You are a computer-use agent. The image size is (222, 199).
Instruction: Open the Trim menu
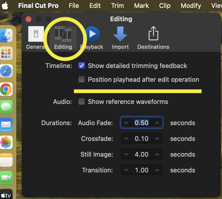pyautogui.click(x=117, y=6)
